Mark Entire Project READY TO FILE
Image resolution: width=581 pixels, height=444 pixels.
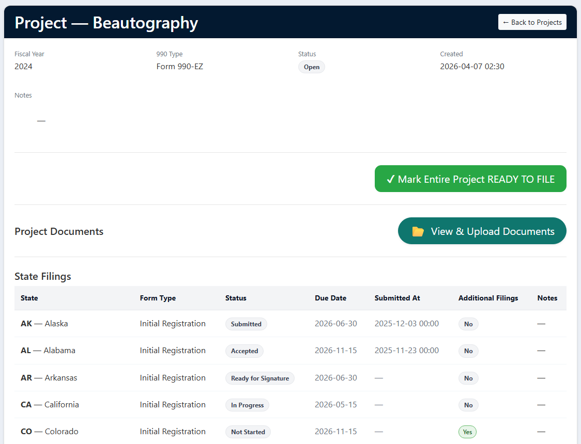[x=470, y=179]
